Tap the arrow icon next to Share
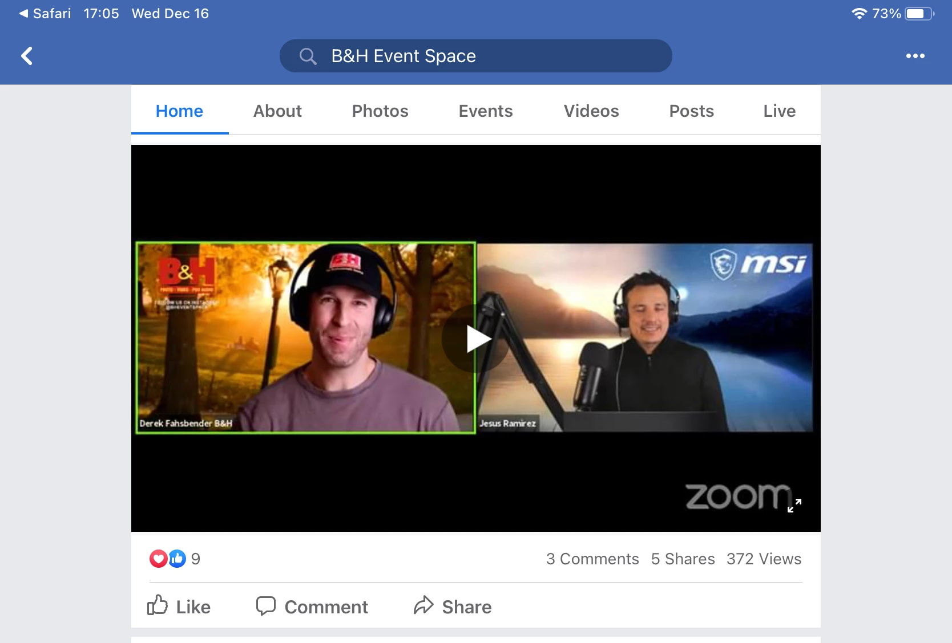The image size is (952, 643). (423, 605)
